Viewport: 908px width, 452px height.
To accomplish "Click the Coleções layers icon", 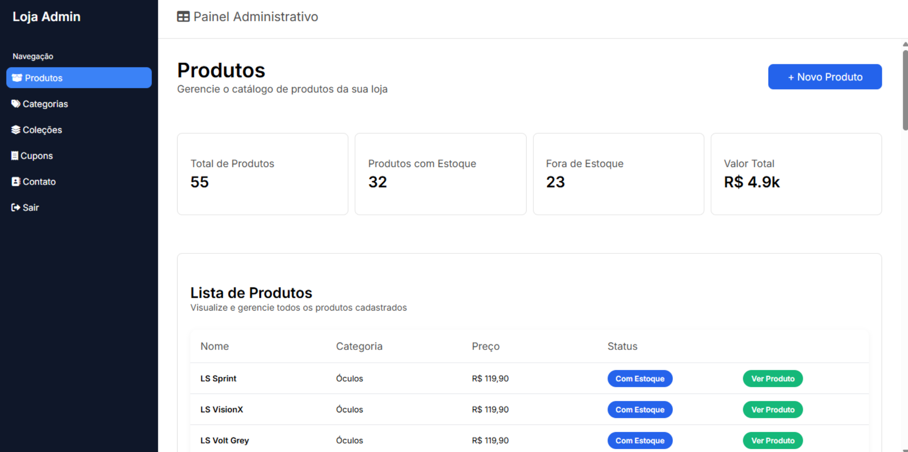I will pos(15,130).
